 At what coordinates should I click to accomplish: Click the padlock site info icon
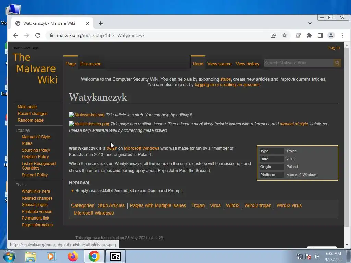[51, 35]
